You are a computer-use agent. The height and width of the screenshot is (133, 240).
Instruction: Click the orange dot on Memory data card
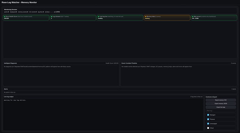click(x=145, y=17)
